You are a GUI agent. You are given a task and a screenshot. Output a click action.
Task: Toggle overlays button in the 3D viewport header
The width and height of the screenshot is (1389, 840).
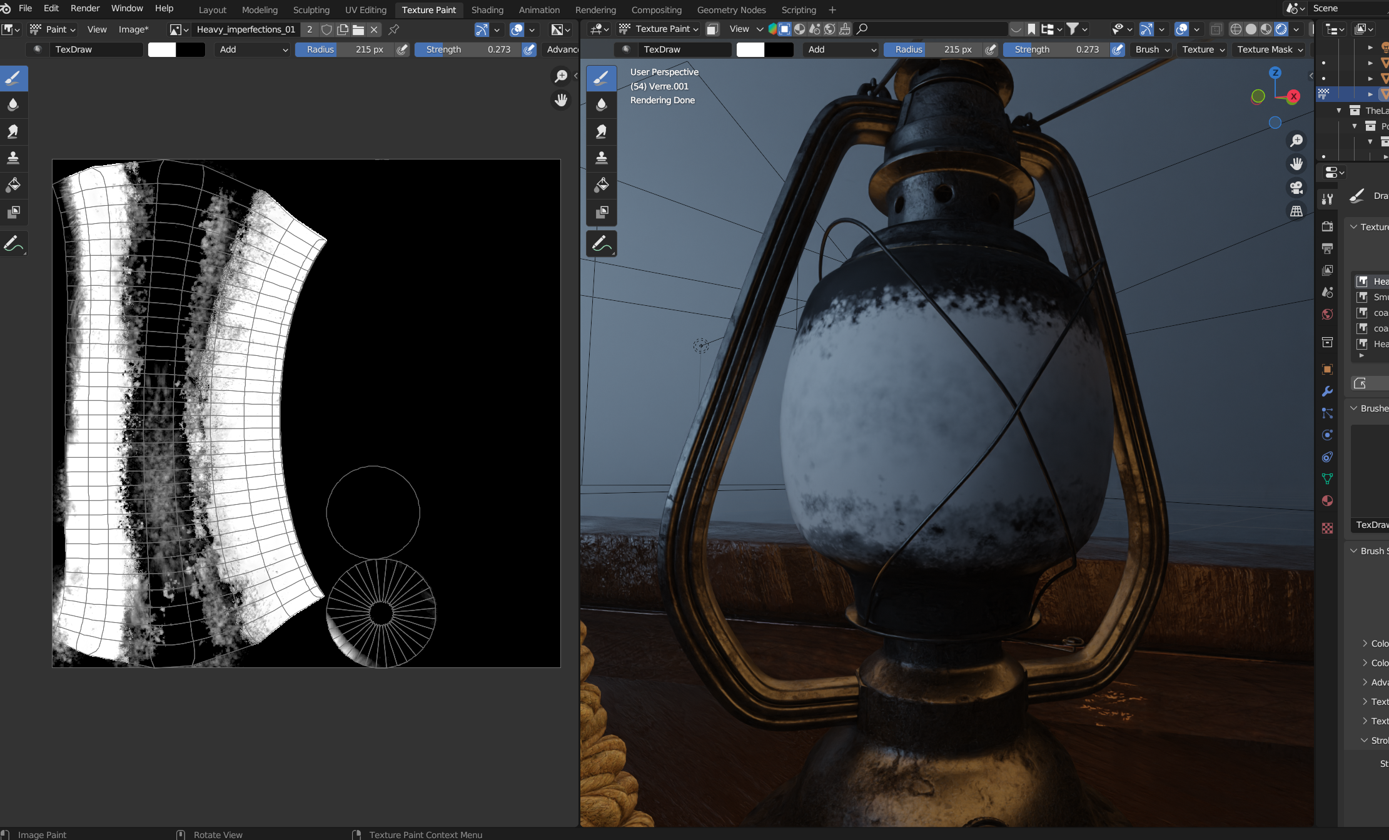point(1182,29)
